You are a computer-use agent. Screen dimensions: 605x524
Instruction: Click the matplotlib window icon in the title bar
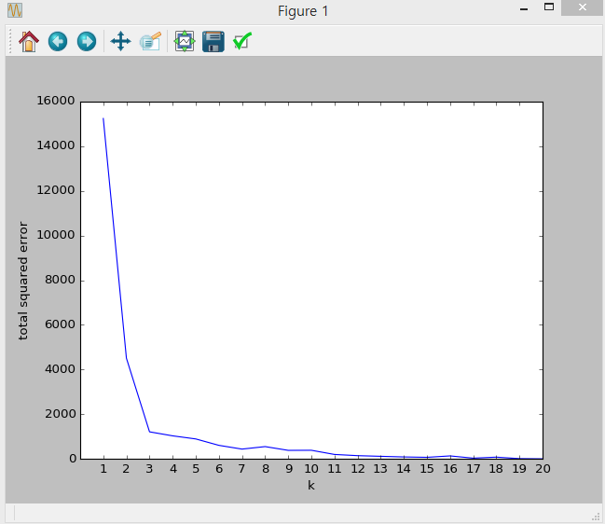point(15,10)
